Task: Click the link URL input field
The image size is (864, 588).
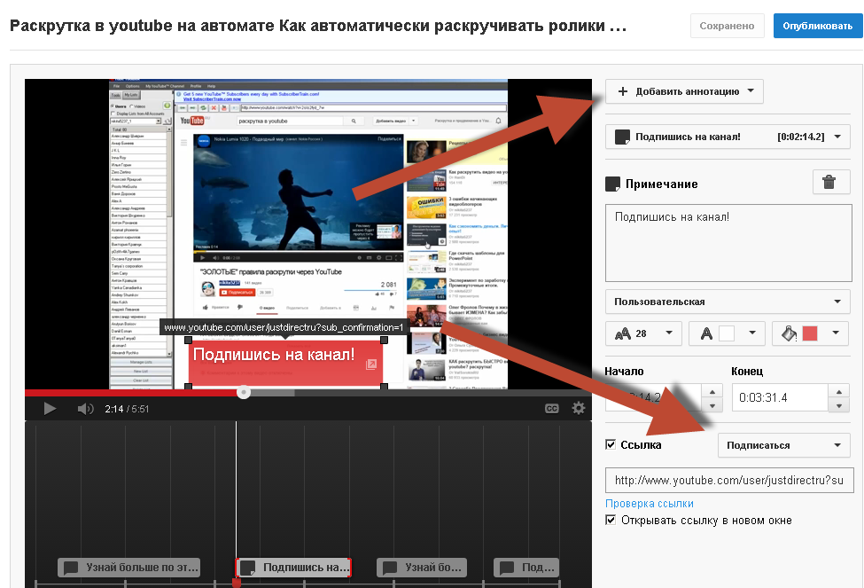Action: (729, 480)
